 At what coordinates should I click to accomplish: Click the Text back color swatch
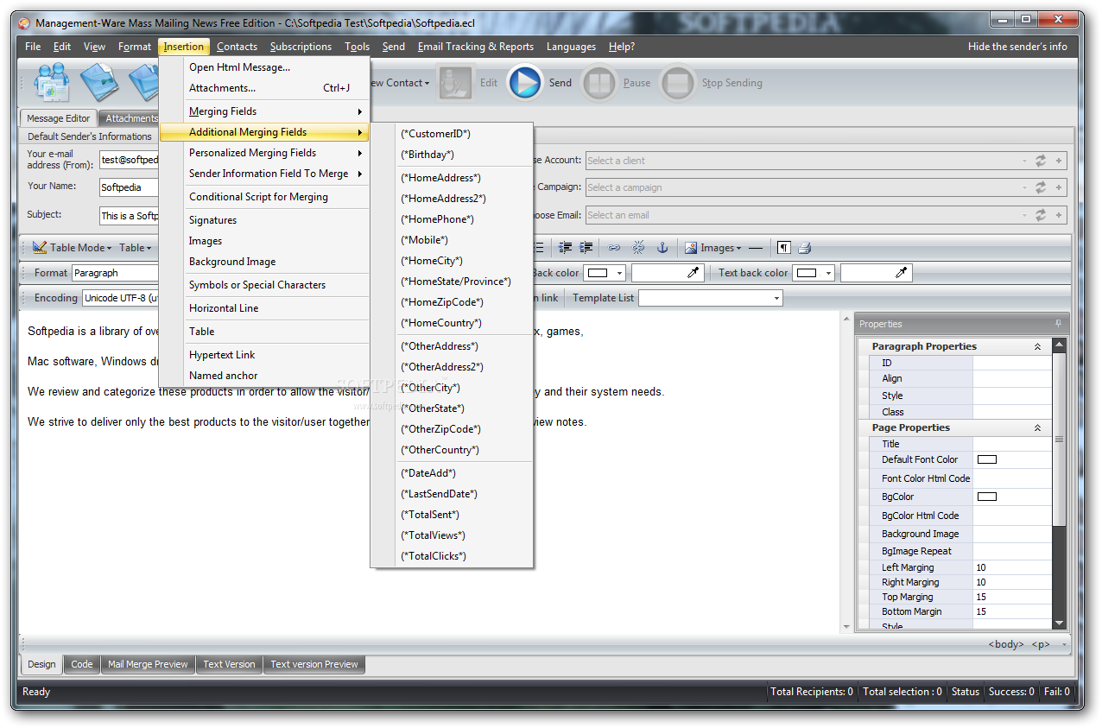pos(807,273)
